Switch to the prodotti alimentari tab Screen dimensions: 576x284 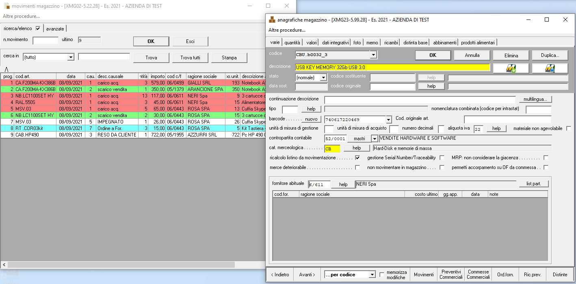pos(478,42)
